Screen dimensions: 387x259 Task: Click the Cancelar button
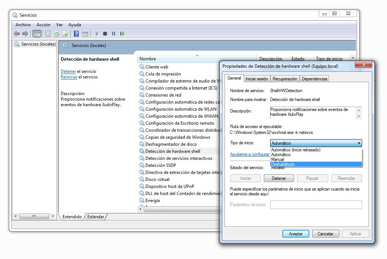coord(325,233)
